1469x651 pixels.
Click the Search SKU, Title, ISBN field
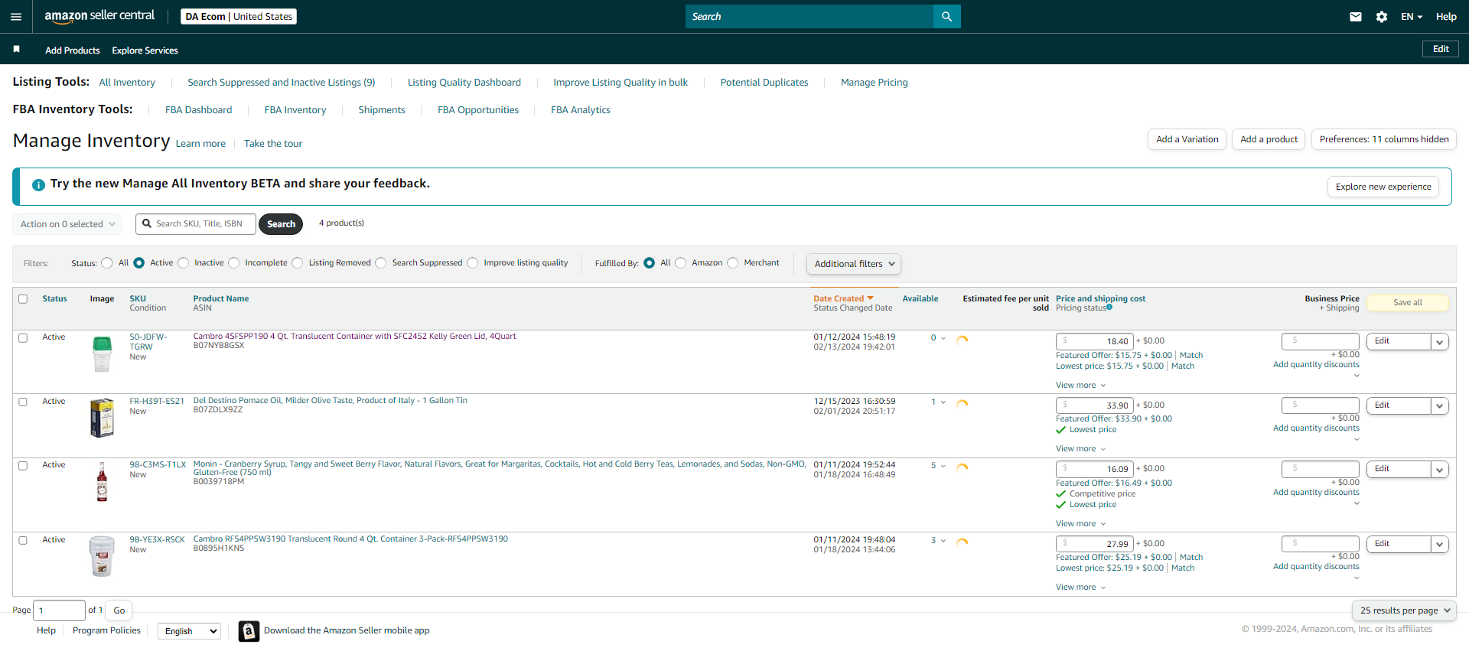point(196,224)
